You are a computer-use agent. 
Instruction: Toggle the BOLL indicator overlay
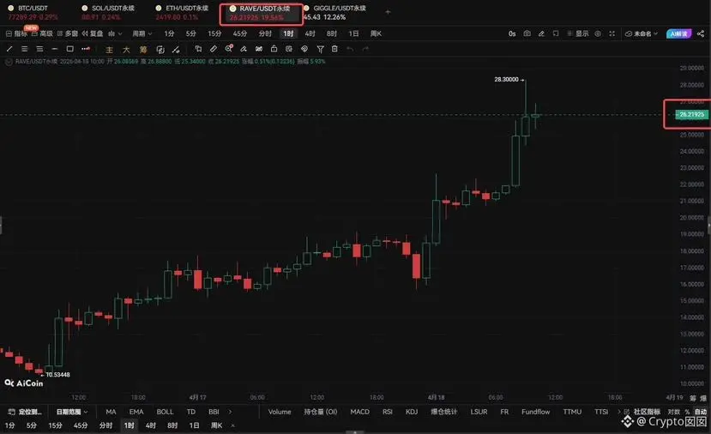tap(165, 412)
